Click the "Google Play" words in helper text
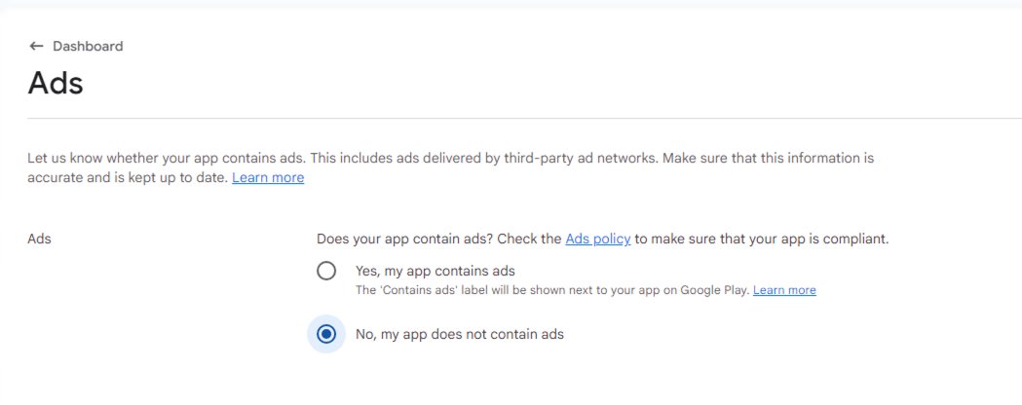This screenshot has width=1022, height=405. coord(717,290)
